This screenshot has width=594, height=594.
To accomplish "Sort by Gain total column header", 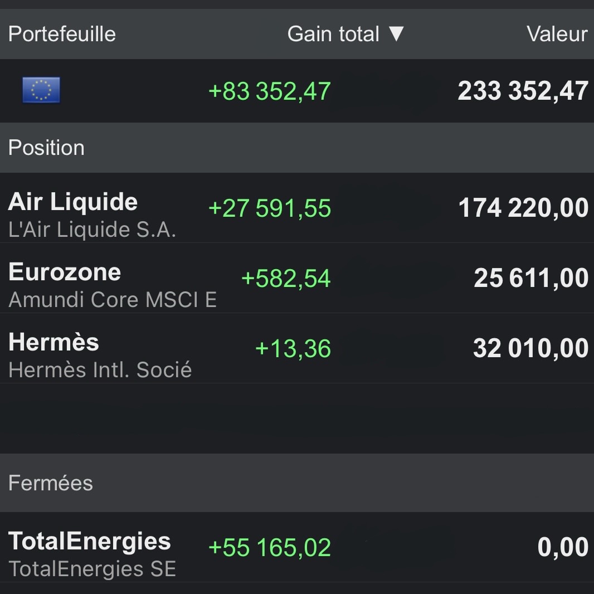I will coord(345,34).
